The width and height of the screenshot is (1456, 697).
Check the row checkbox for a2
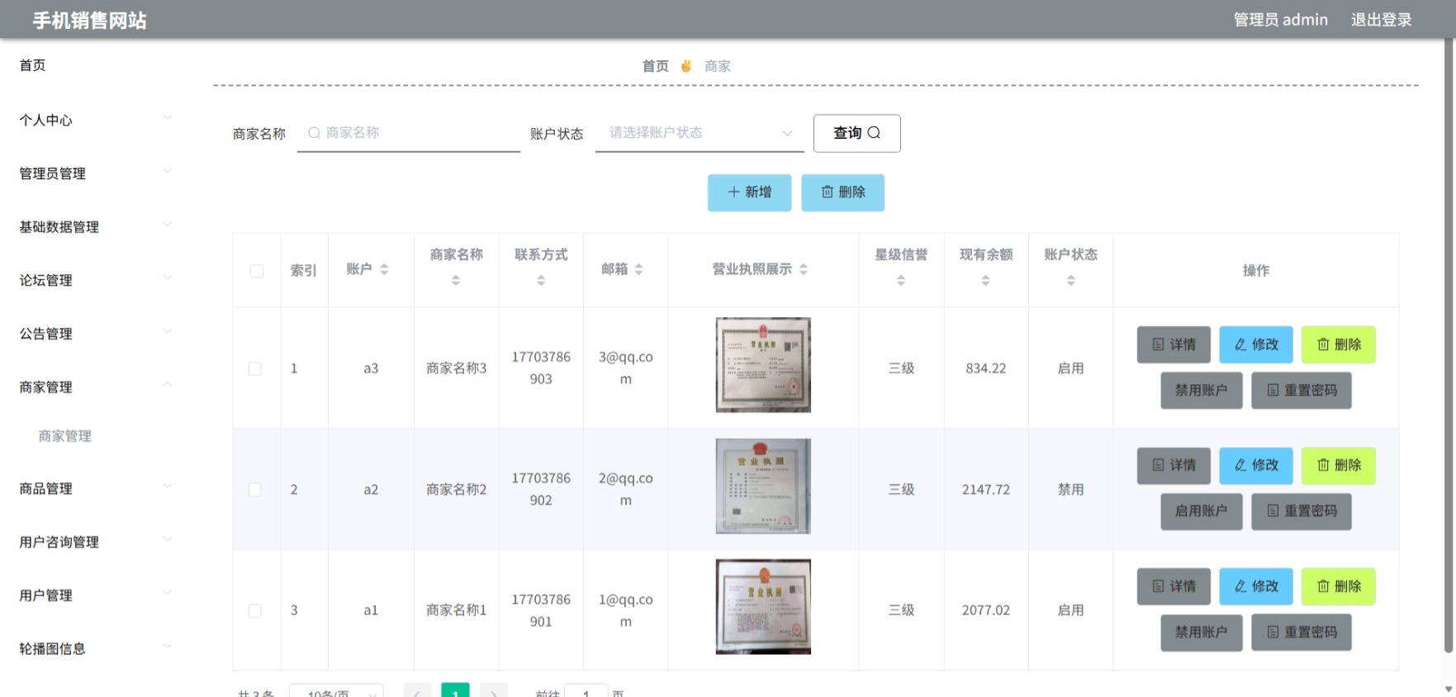click(255, 490)
